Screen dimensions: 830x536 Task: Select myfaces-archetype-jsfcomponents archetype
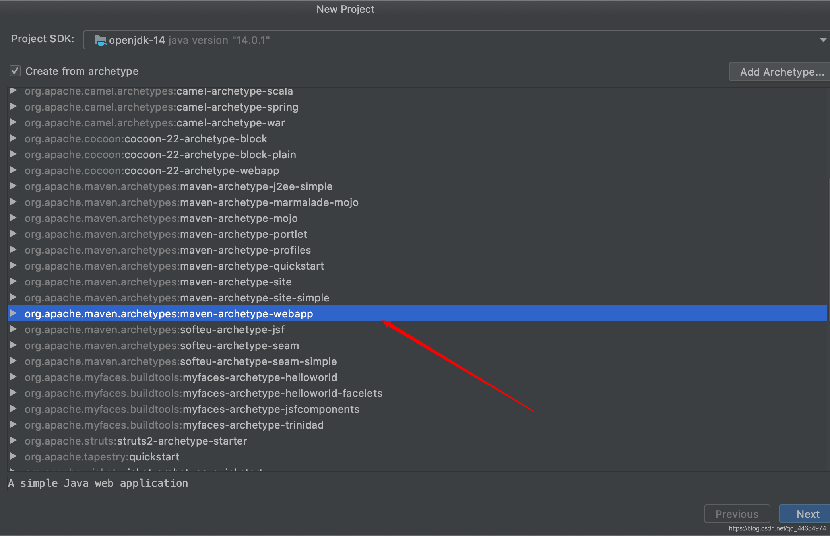point(192,409)
